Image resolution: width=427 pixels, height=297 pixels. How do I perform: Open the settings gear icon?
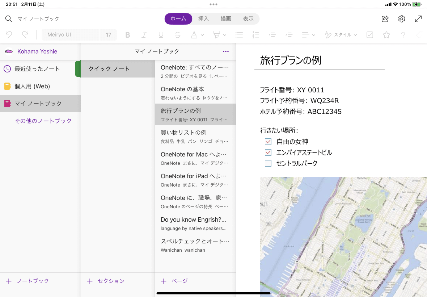click(x=402, y=19)
